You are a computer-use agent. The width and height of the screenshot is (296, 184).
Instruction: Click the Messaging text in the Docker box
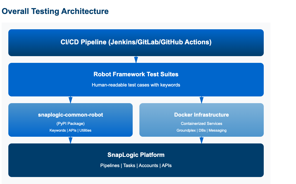[217, 130]
